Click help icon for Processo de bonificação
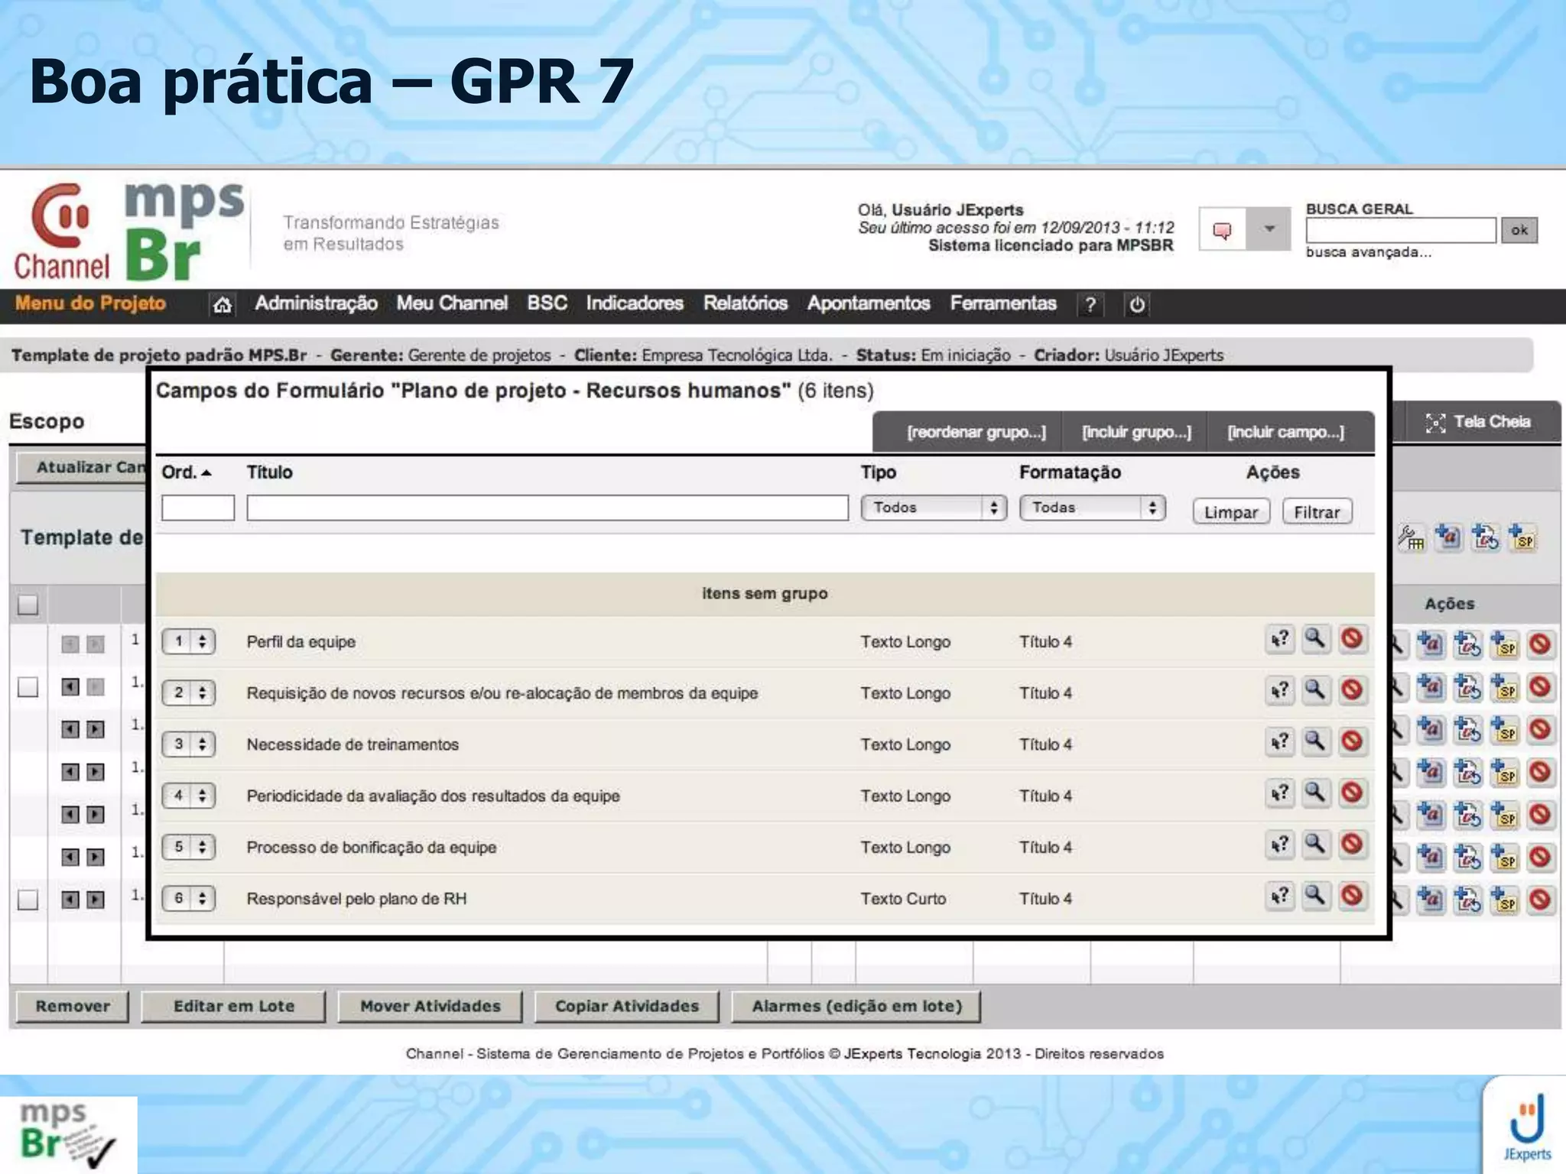 (x=1279, y=844)
